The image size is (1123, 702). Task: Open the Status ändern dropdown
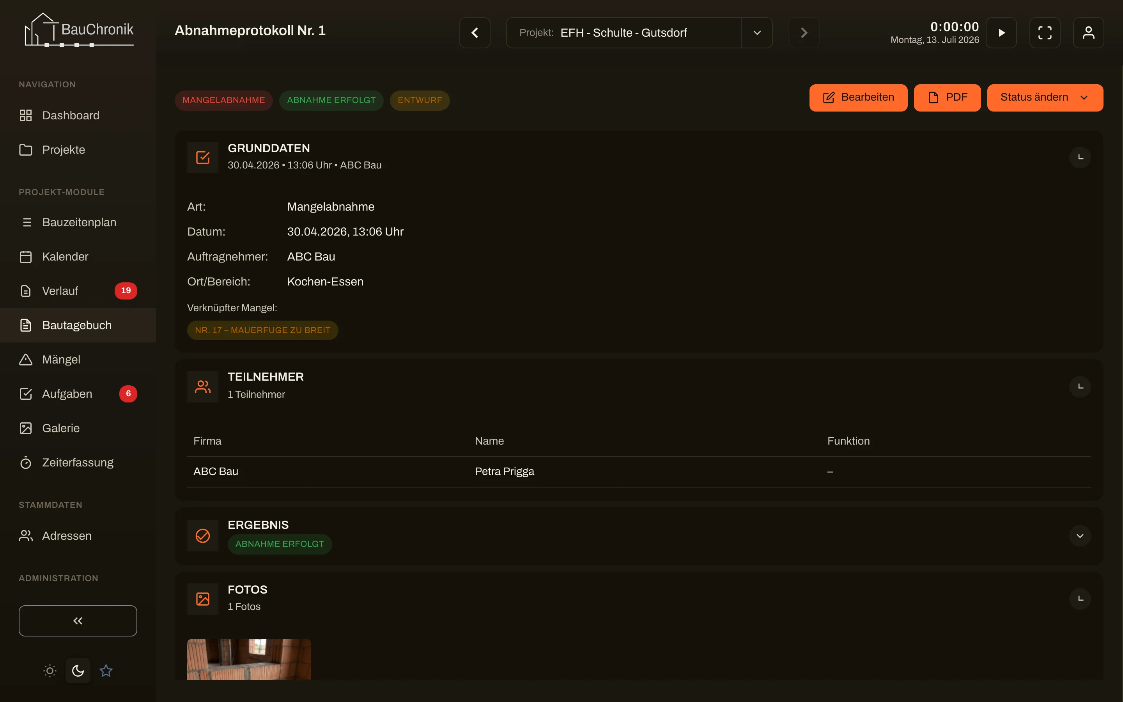point(1045,97)
